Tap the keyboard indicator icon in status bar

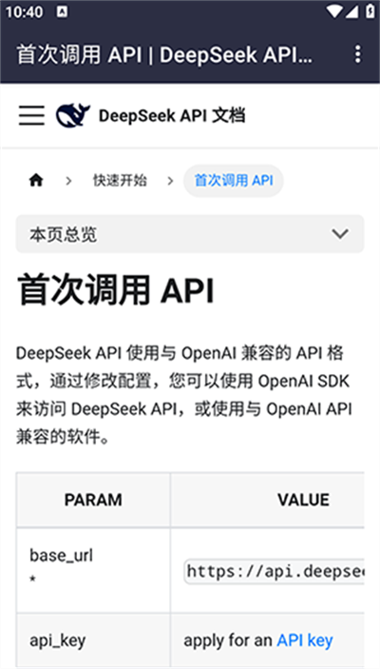(x=62, y=12)
